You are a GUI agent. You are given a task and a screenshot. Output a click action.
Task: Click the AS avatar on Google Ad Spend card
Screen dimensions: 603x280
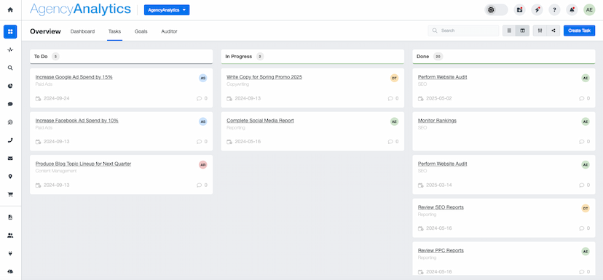coord(203,78)
